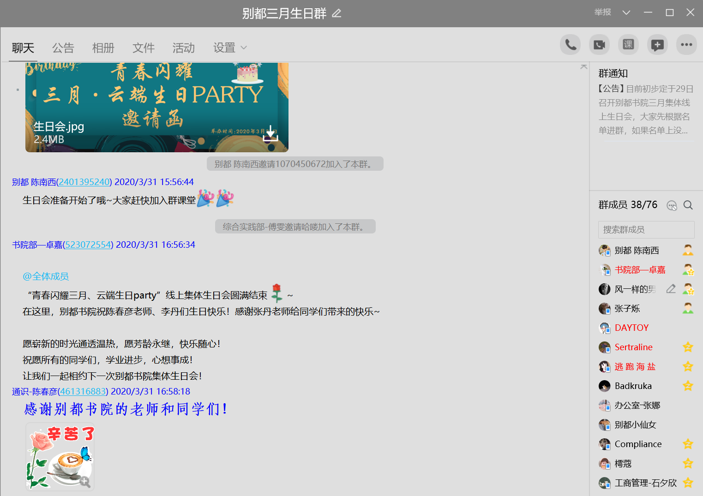Edit the group name with pencil icon
Screen dimensions: 703x496
(337, 13)
